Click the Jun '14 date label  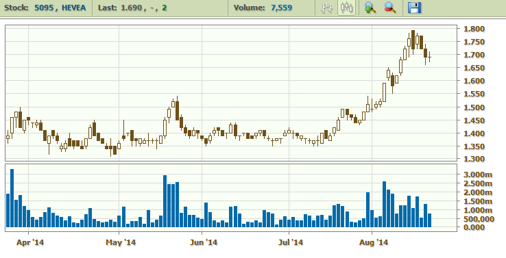tap(204, 242)
